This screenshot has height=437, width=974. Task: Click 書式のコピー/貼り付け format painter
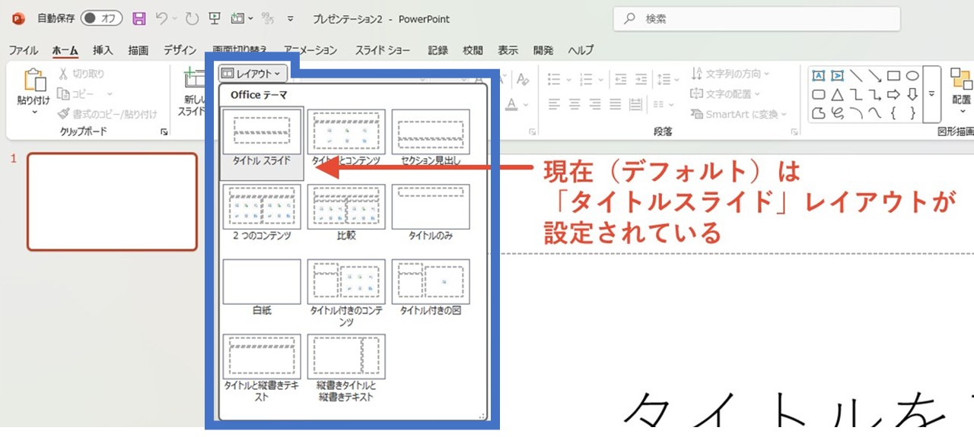point(107,114)
